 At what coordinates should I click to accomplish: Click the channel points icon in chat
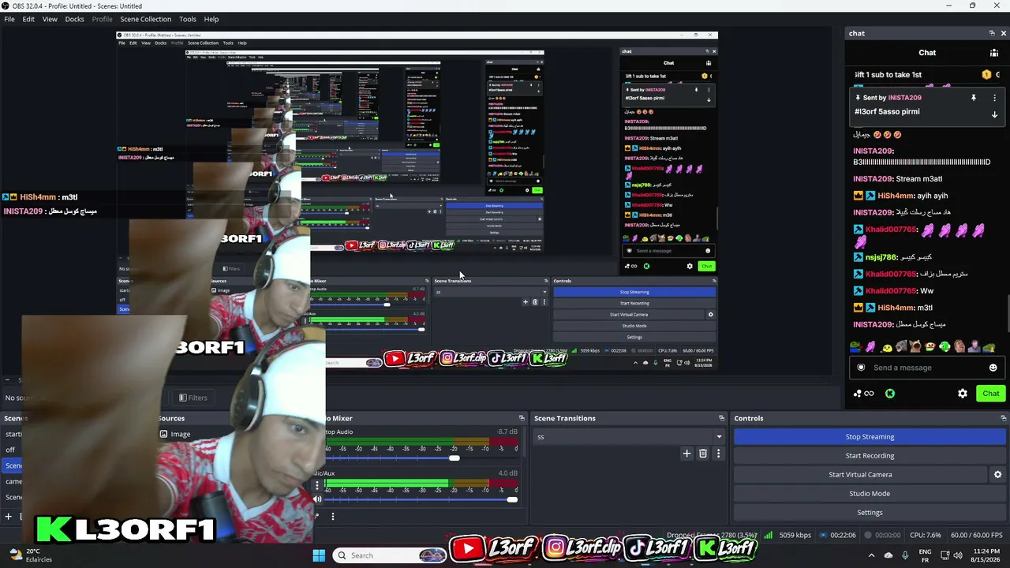(x=863, y=394)
